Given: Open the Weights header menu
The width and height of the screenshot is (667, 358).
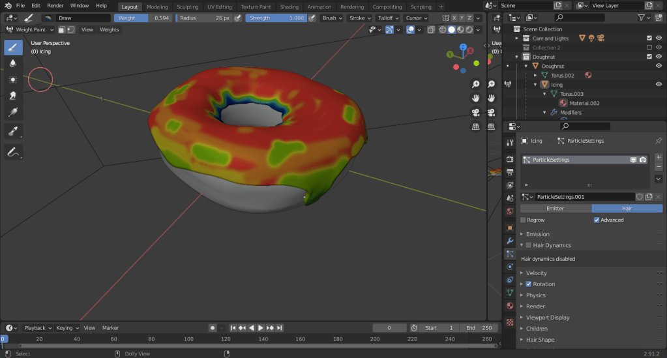Looking at the screenshot, I should 109,29.
